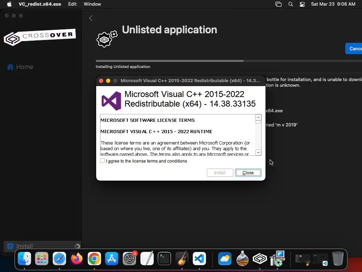Screen dimensions: 362x272
Task: Open the App Store dock icon
Action: 112,259
